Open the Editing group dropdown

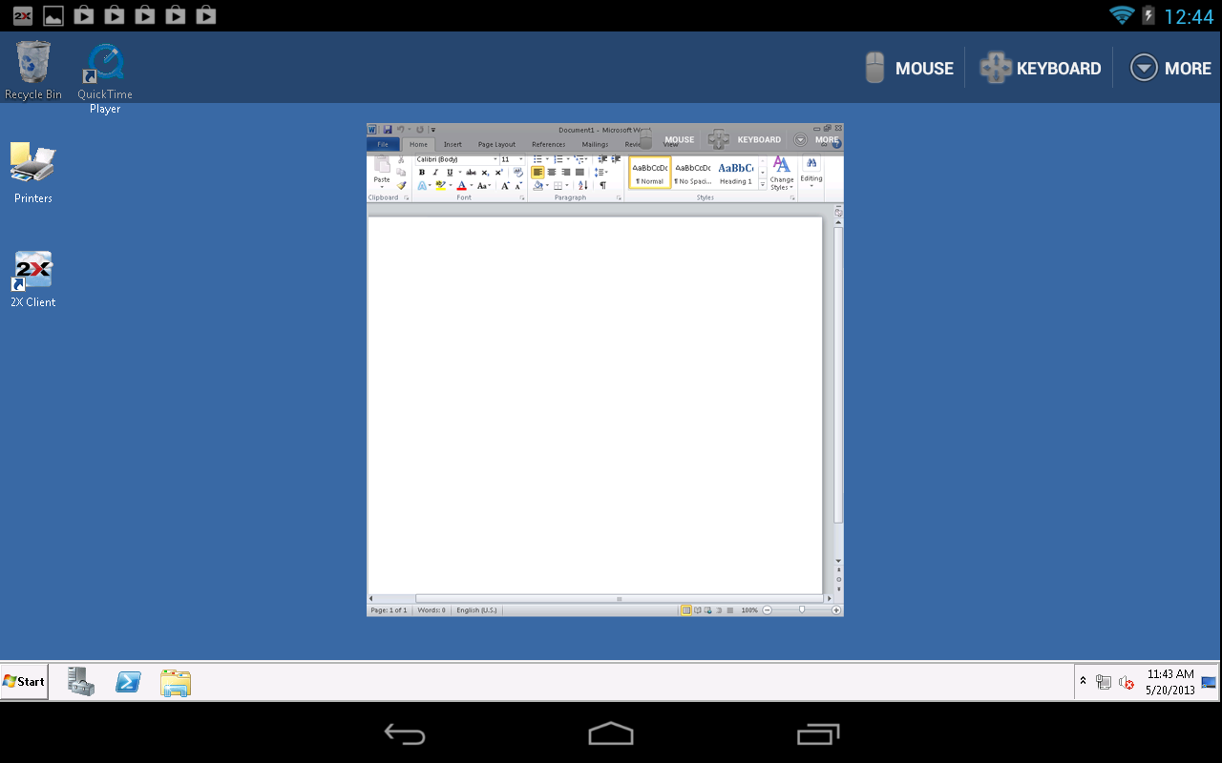point(811,173)
